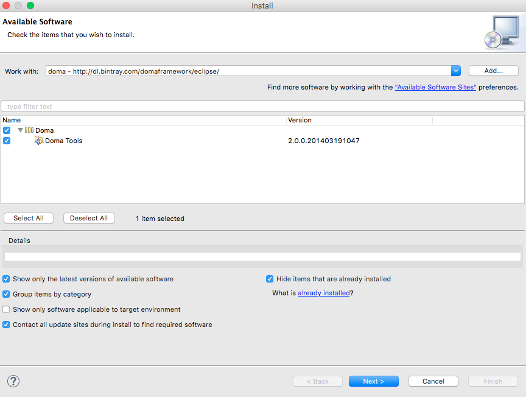The height and width of the screenshot is (397, 526).
Task: Toggle Contact all update sites checkbox
Action: click(6, 325)
